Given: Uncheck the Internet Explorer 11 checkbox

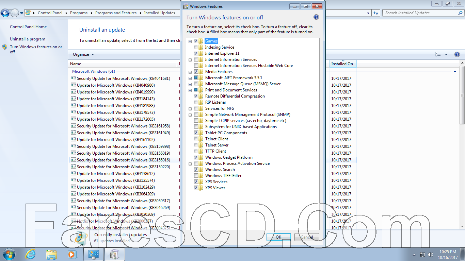Looking at the screenshot, I should (196, 53).
